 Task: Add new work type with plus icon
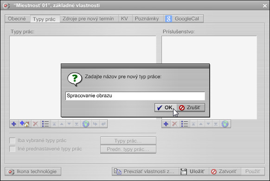pos(14,124)
